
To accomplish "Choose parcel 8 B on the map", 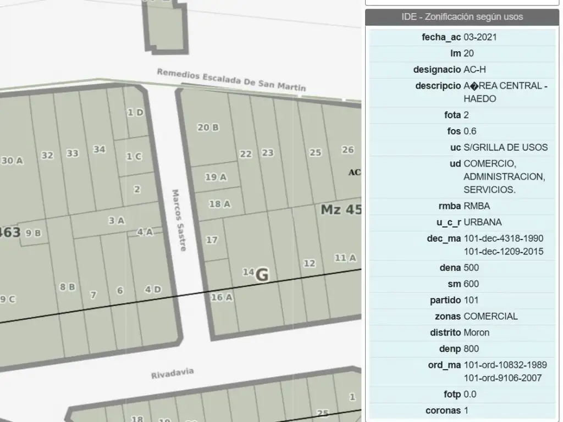I will coord(67,287).
